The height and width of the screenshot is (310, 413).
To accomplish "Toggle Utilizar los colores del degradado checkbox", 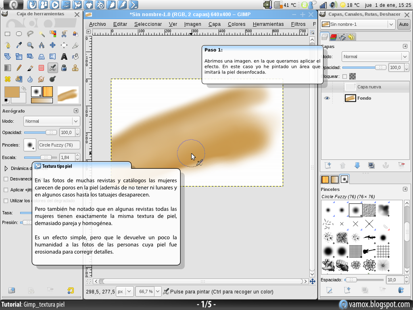I will coord(6,201).
